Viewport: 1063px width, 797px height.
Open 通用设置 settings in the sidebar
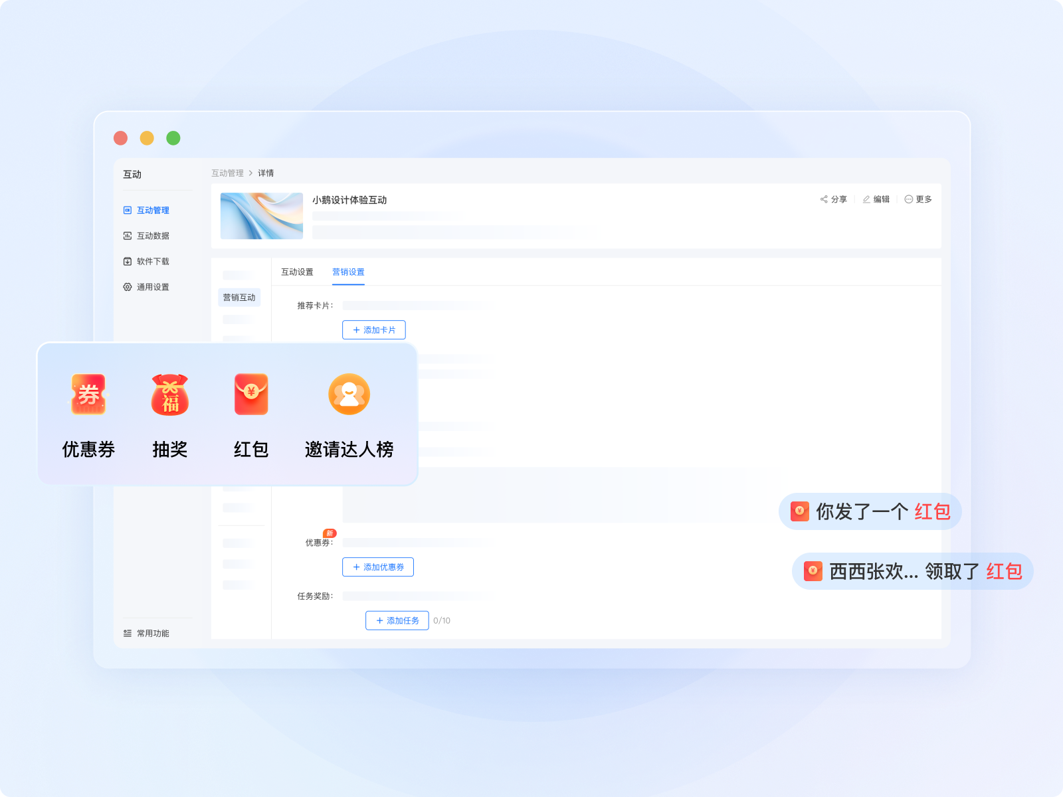[x=152, y=287]
